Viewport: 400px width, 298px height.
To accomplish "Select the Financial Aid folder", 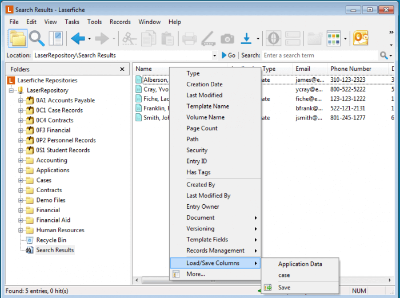I will click(x=53, y=220).
